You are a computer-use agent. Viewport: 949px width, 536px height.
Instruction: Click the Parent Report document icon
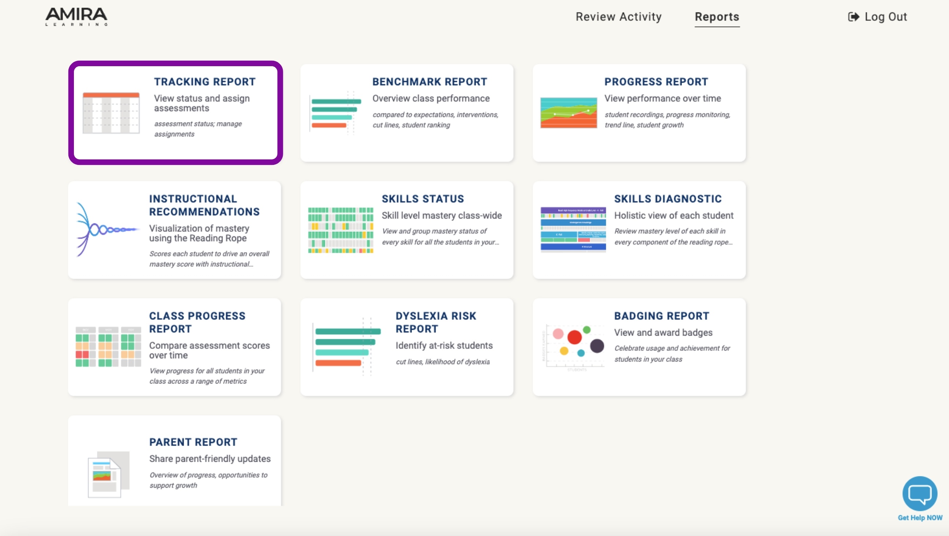tap(108, 474)
